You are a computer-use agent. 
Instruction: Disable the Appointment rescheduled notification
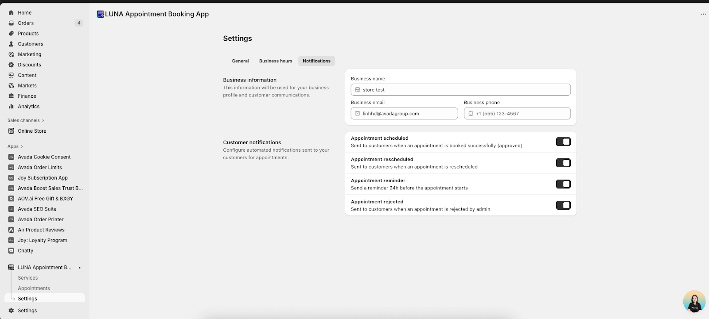pos(563,163)
